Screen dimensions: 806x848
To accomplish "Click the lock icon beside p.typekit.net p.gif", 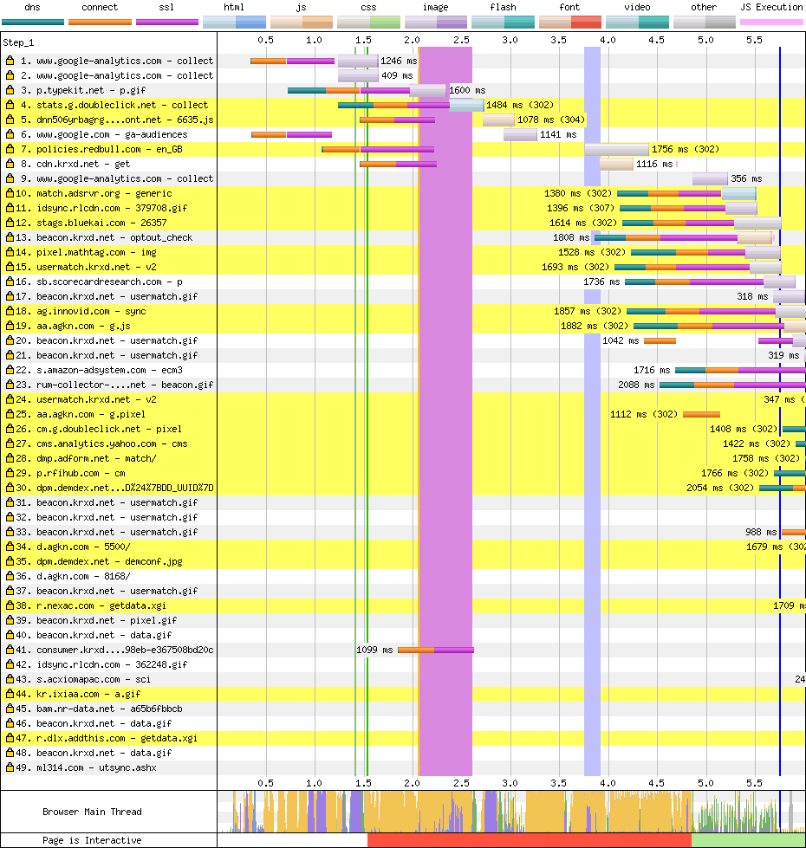I will pos(10,90).
